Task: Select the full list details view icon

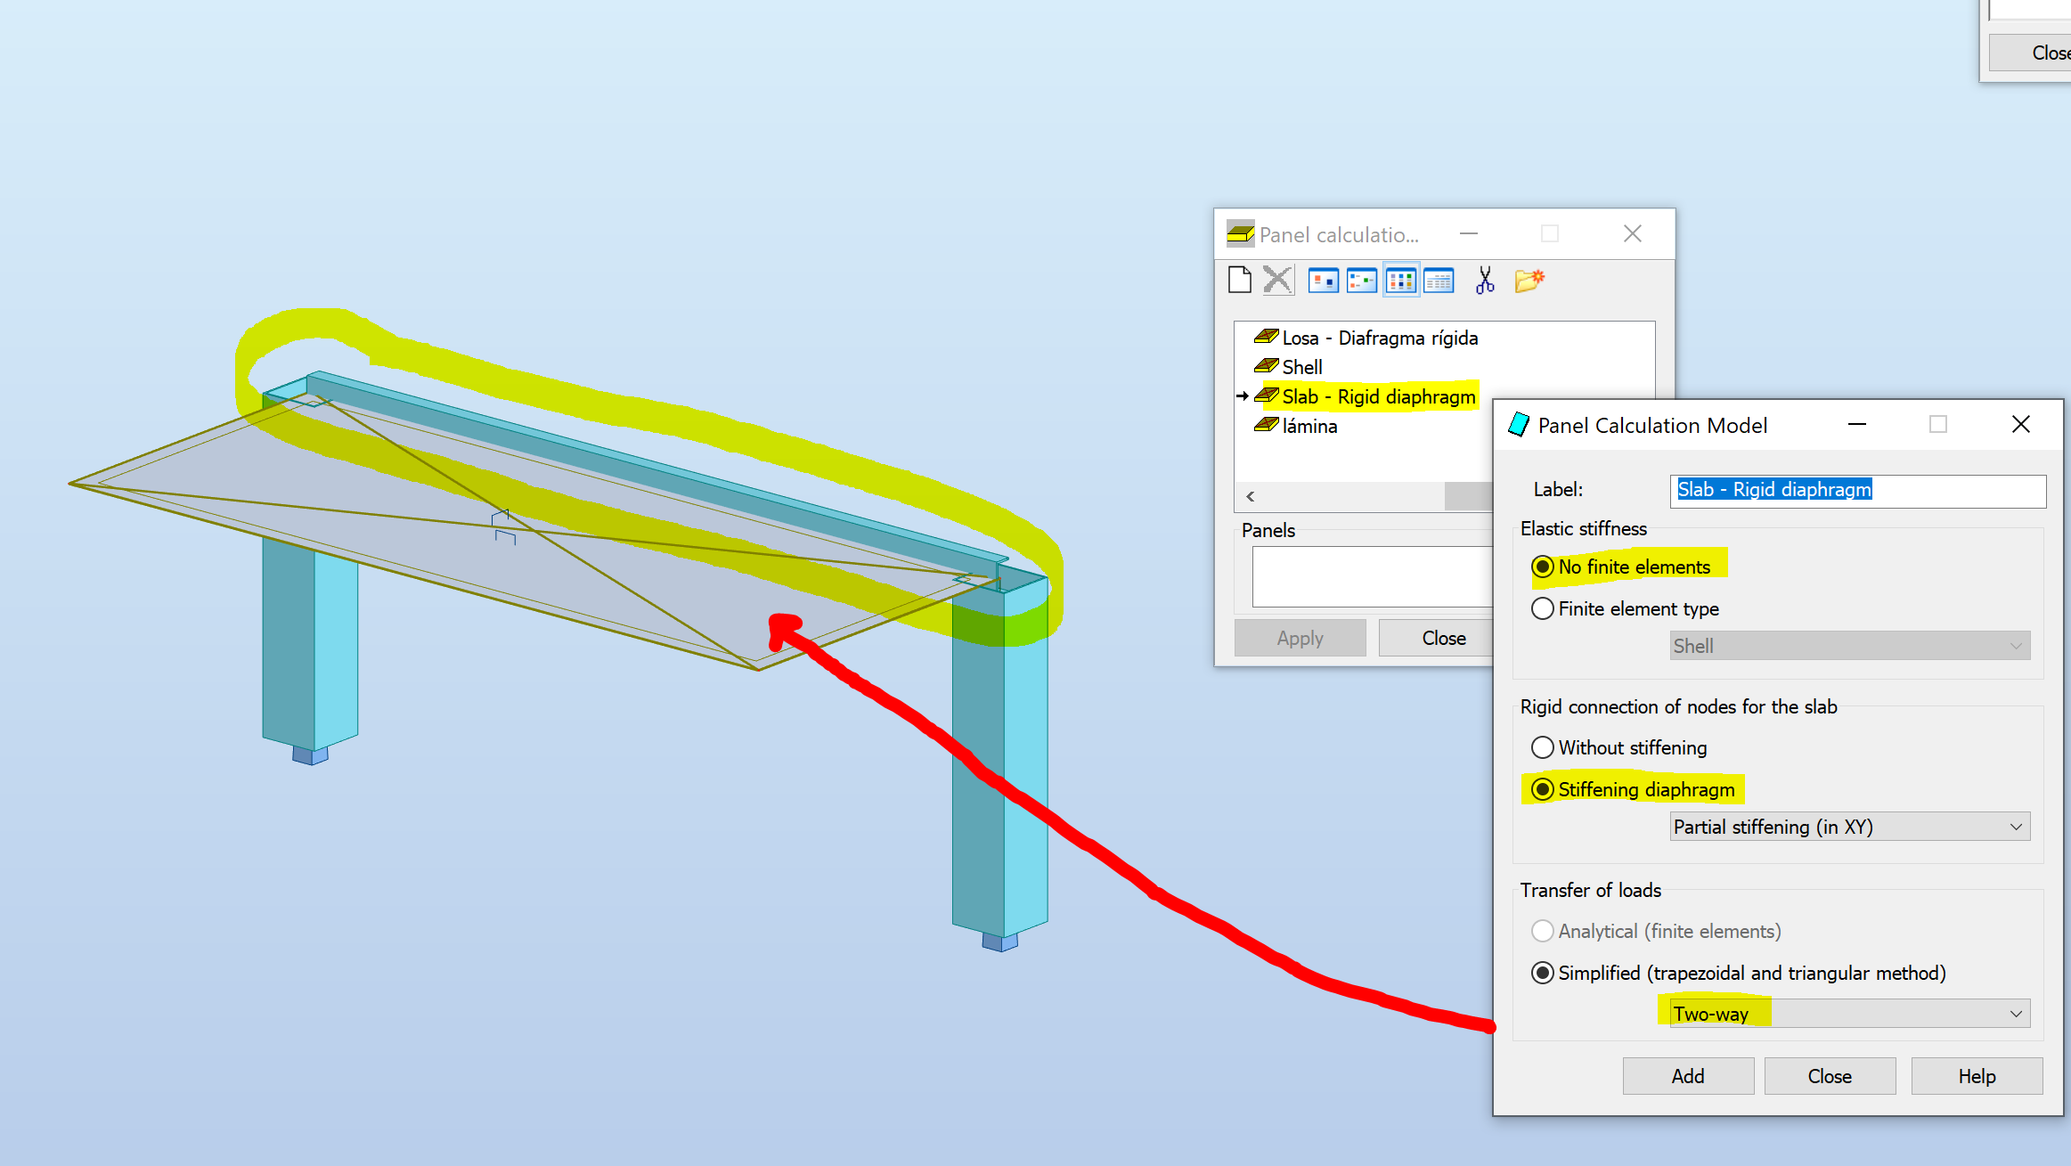Action: click(1439, 281)
